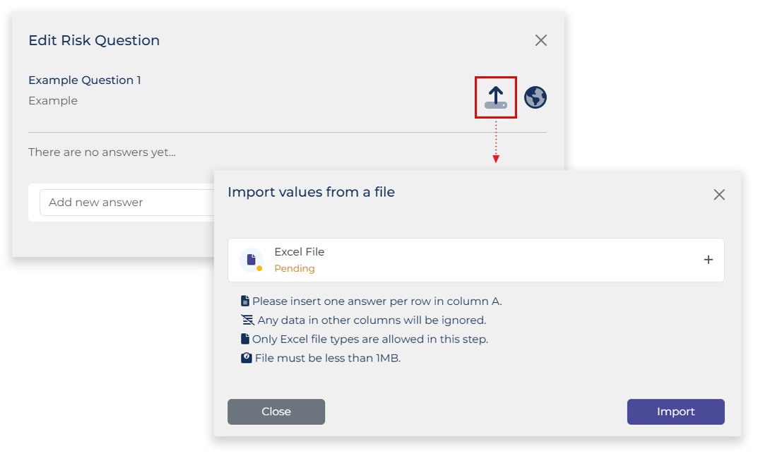
Task: Select the Example description text
Action: tap(53, 100)
